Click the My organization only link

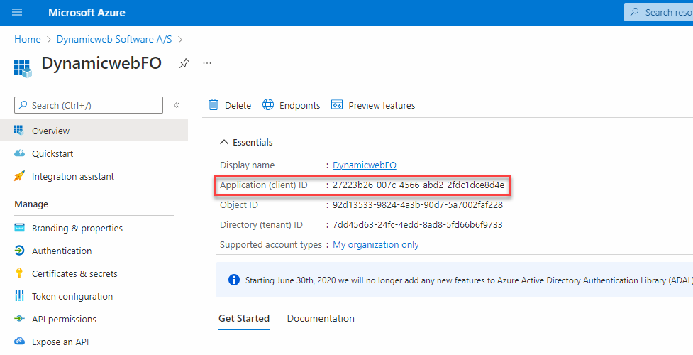[x=376, y=245]
